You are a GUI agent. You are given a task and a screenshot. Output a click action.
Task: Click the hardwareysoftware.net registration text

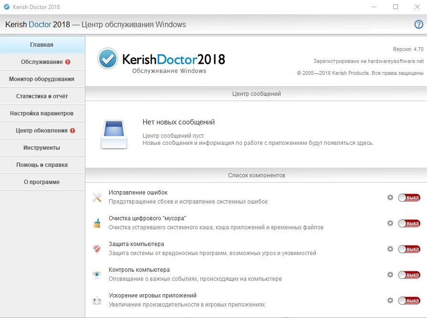click(x=368, y=61)
